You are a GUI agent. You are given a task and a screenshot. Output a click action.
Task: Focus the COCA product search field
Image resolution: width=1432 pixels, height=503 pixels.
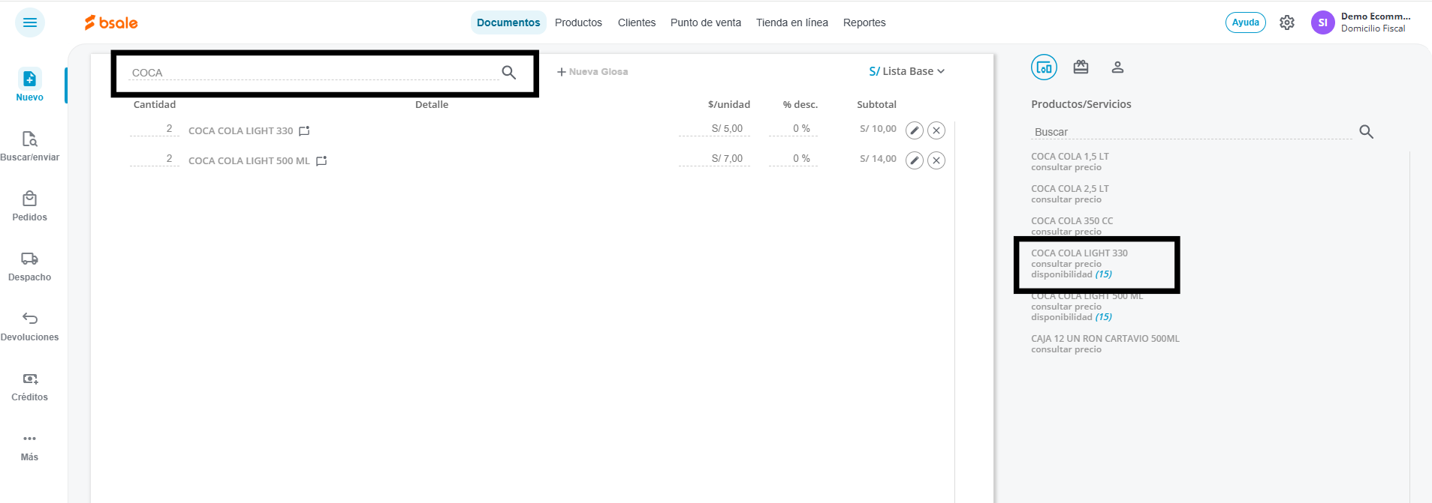[314, 73]
